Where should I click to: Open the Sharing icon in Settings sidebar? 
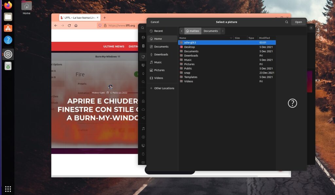click(x=143, y=118)
